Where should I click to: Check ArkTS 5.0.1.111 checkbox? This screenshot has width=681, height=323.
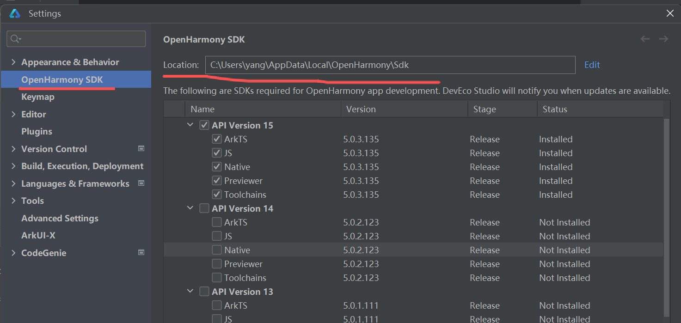coord(216,305)
